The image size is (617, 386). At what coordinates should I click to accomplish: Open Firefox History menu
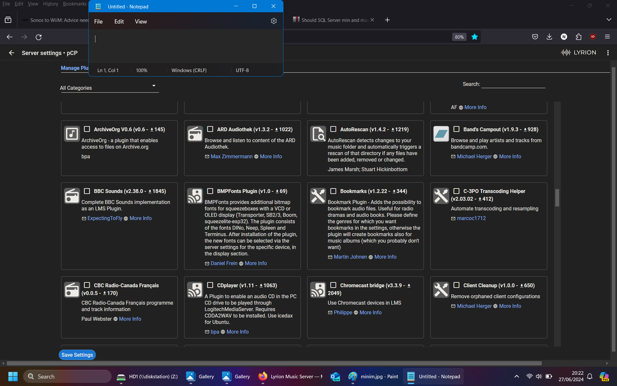coord(50,4)
